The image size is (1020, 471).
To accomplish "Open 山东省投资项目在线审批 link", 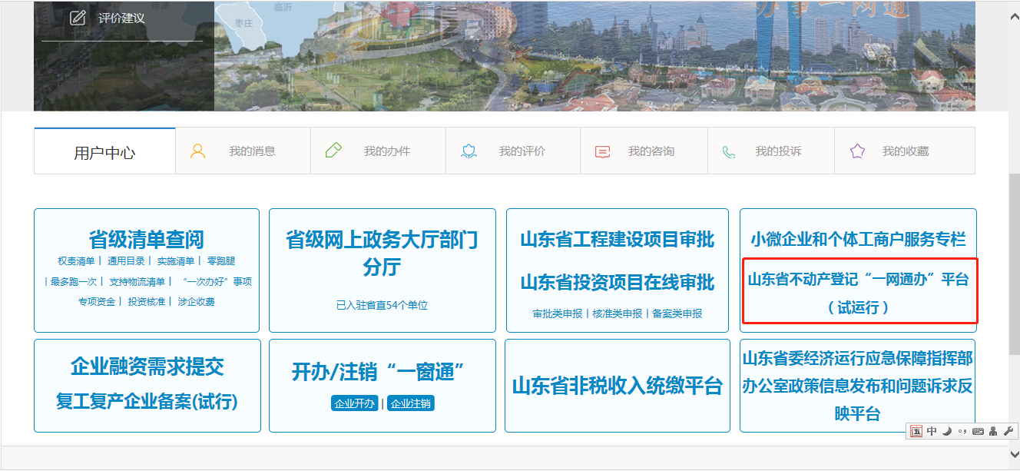I will [618, 283].
